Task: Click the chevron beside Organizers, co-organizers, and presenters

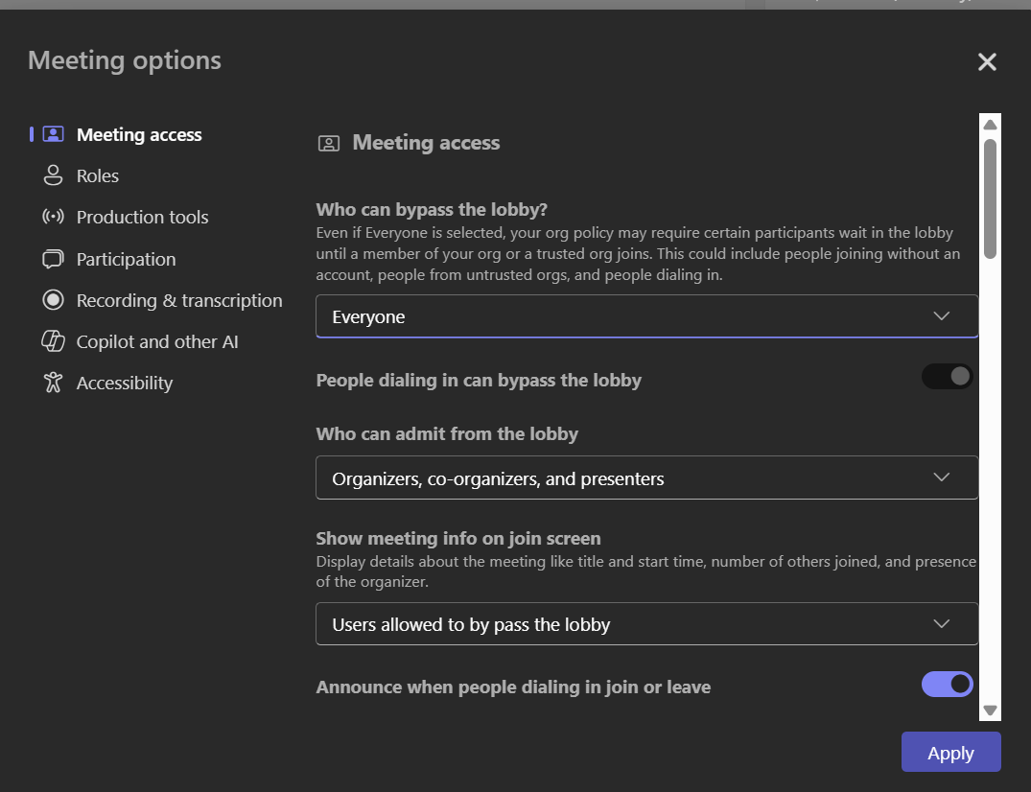Action: coord(942,478)
